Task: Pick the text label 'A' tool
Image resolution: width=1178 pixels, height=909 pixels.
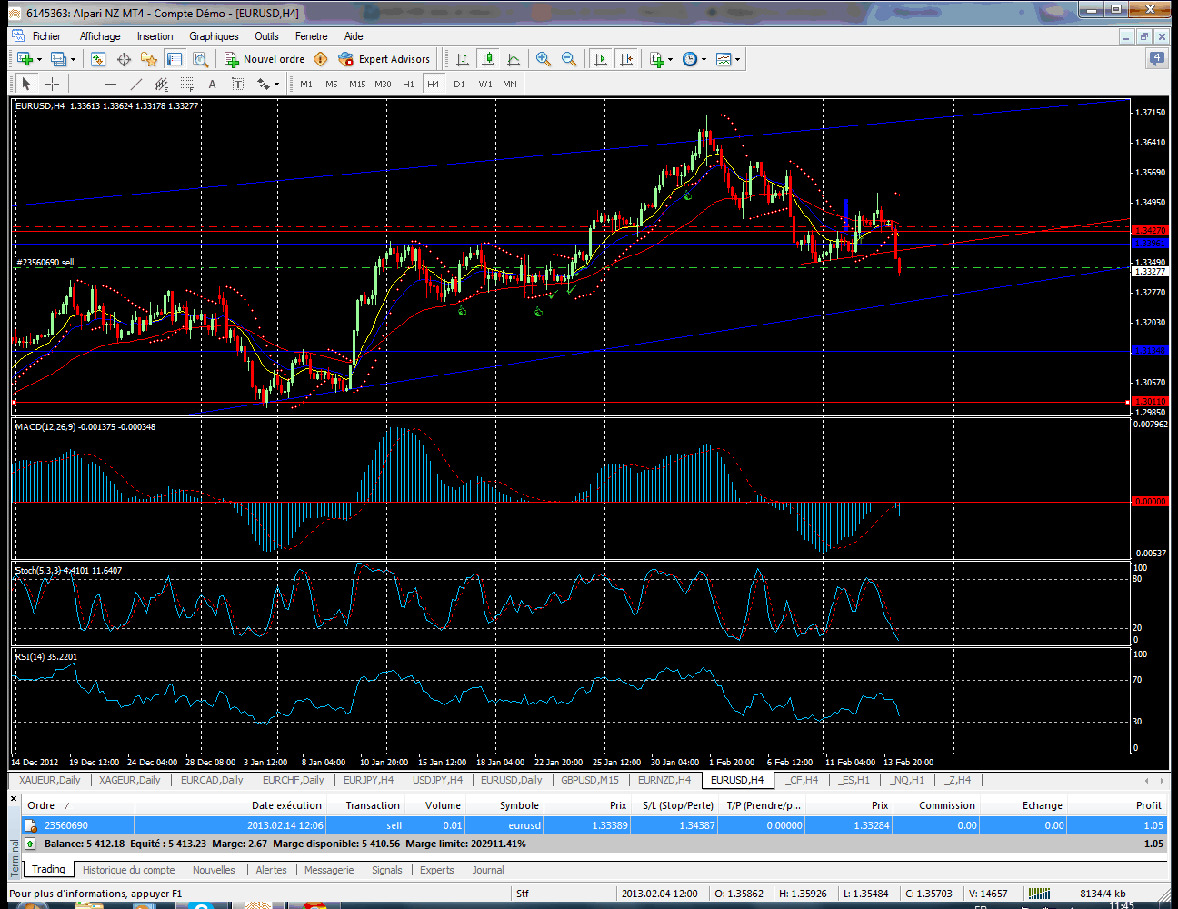Action: [x=212, y=84]
